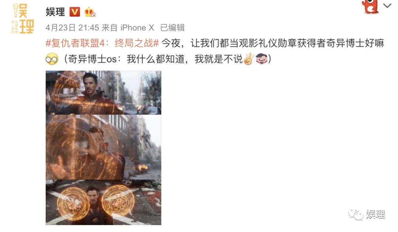Click the crown membership badge
398x232 pixels.
tap(90, 12)
